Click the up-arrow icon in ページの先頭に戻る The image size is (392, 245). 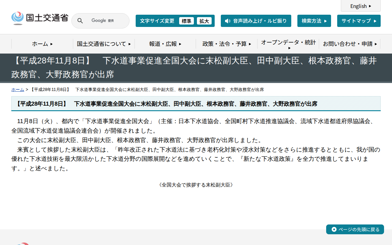pos(333,229)
